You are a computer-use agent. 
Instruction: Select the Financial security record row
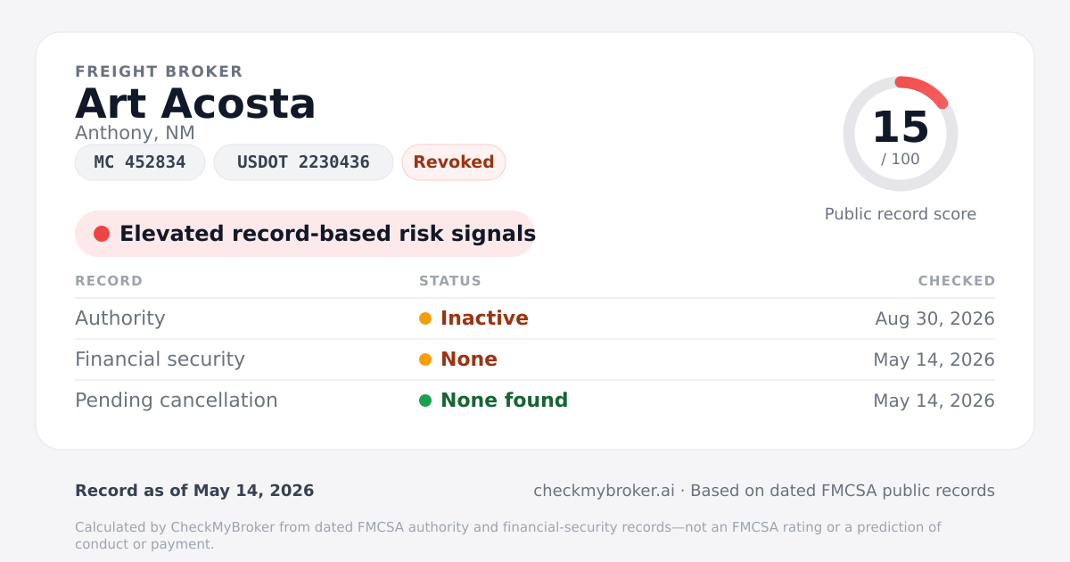tap(535, 360)
